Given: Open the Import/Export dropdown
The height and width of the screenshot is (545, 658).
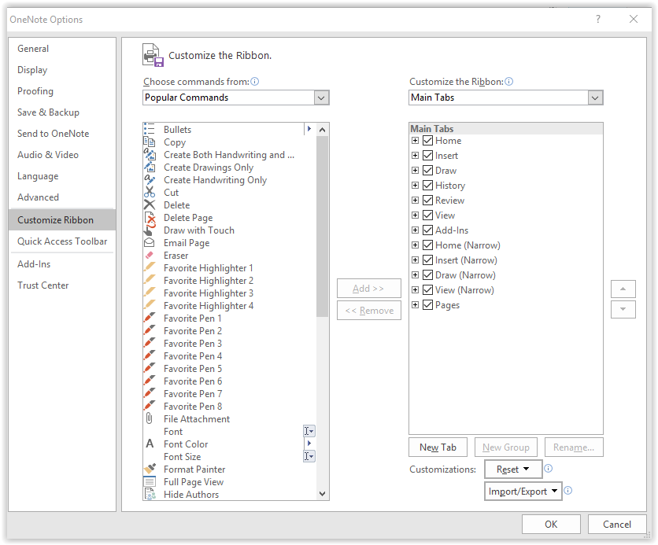Looking at the screenshot, I should pyautogui.click(x=523, y=492).
